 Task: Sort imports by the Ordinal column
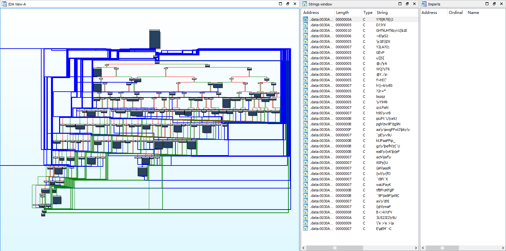click(455, 13)
